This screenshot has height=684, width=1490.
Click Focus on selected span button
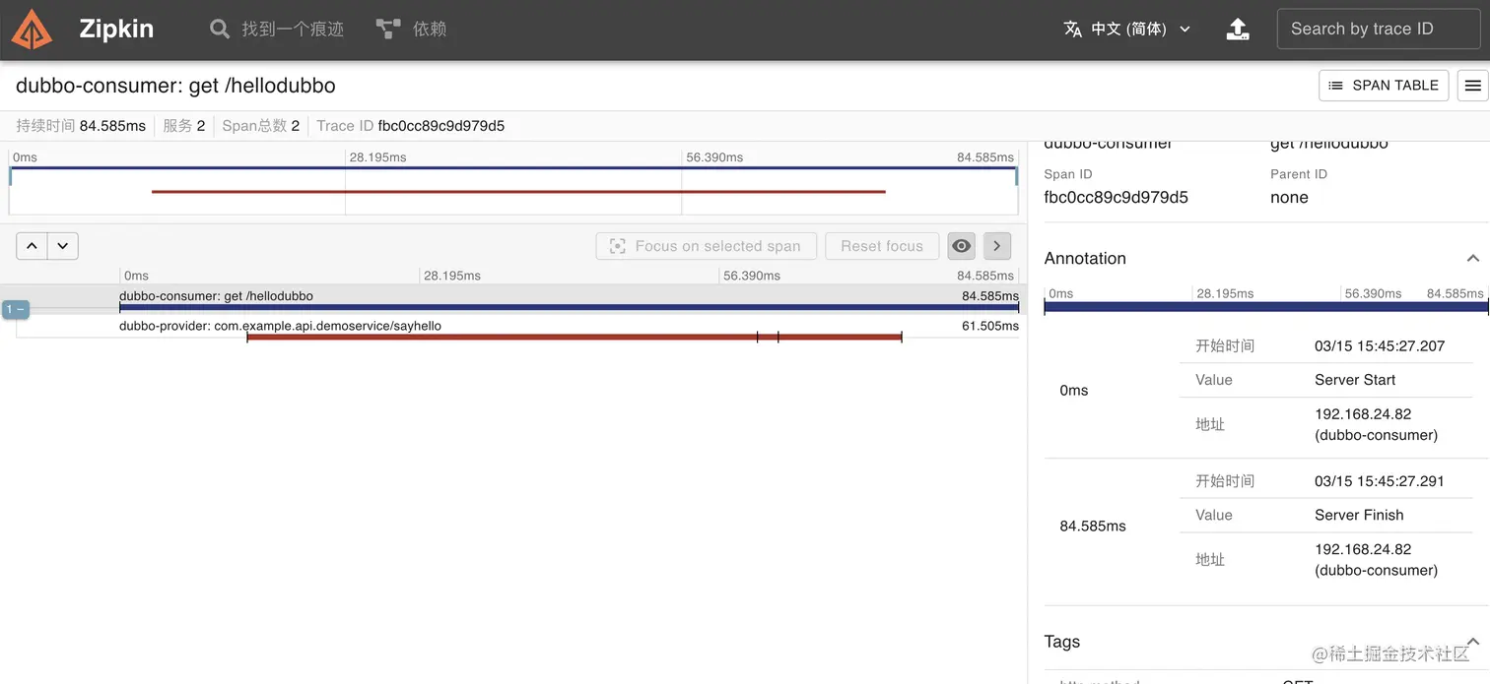706,246
